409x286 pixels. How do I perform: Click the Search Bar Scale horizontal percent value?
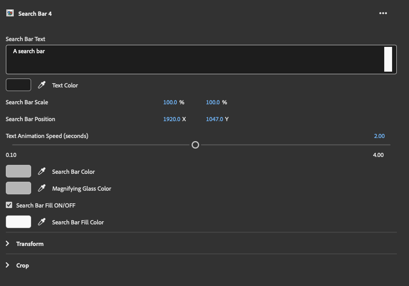pyautogui.click(x=170, y=102)
